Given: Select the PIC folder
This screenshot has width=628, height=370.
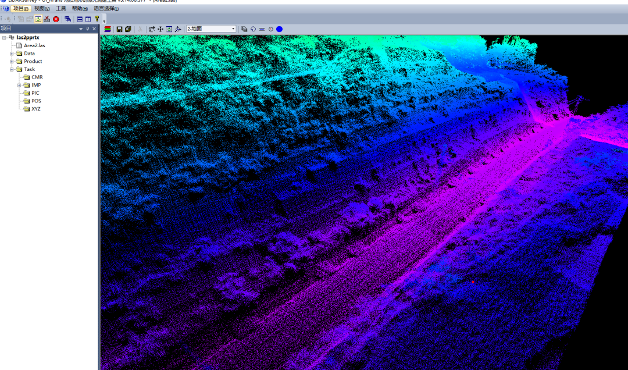Looking at the screenshot, I should pos(35,93).
